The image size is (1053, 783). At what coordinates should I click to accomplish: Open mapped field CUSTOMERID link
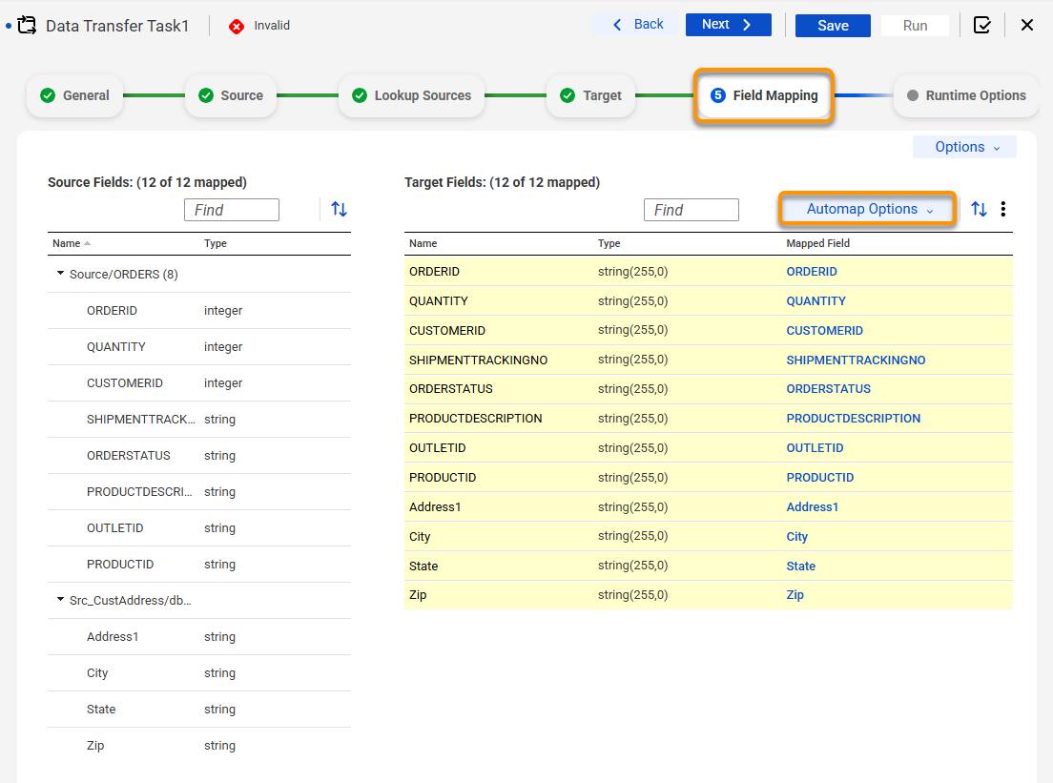point(825,330)
